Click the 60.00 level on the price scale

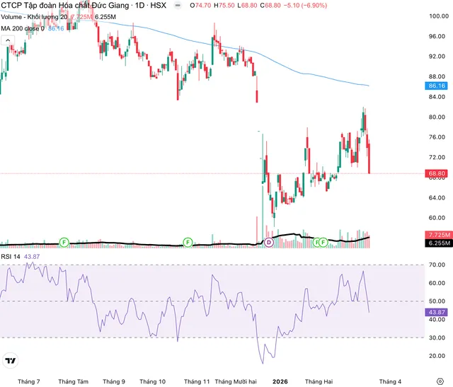pyautogui.click(x=437, y=218)
